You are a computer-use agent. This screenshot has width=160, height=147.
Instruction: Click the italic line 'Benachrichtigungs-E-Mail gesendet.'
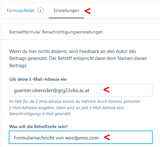click(x=40, y=114)
